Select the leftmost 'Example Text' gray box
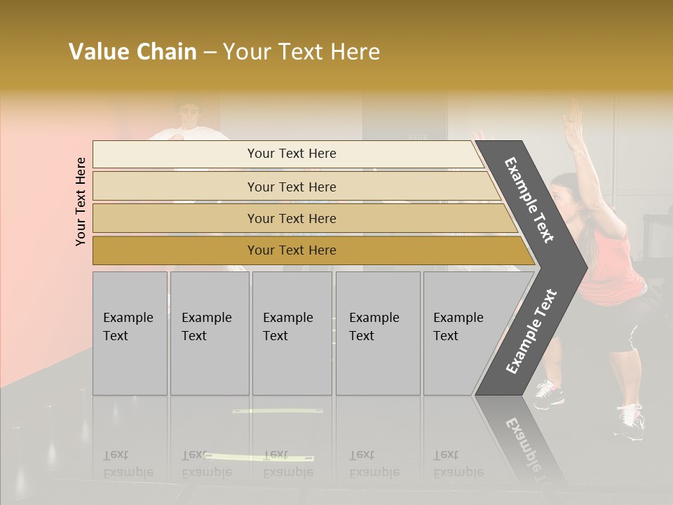This screenshot has width=673, height=505. 130,333
